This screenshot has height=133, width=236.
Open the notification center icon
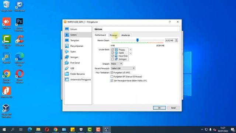(x=233, y=130)
